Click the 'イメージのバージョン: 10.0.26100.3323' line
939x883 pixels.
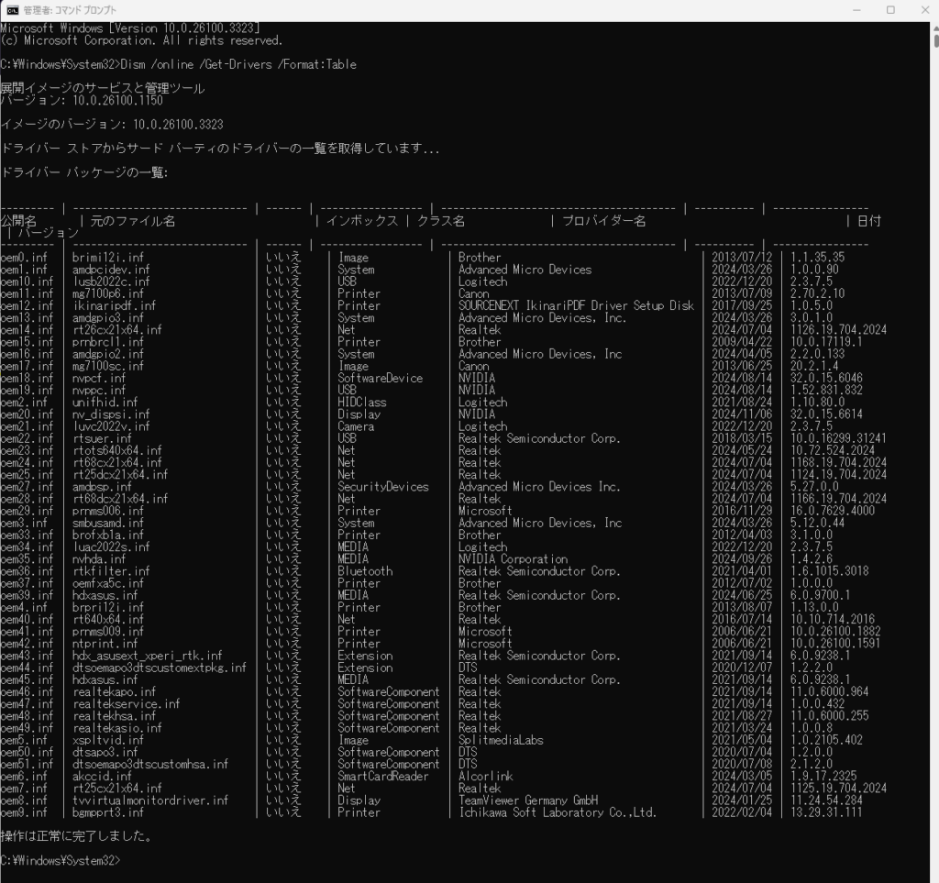(x=112, y=125)
